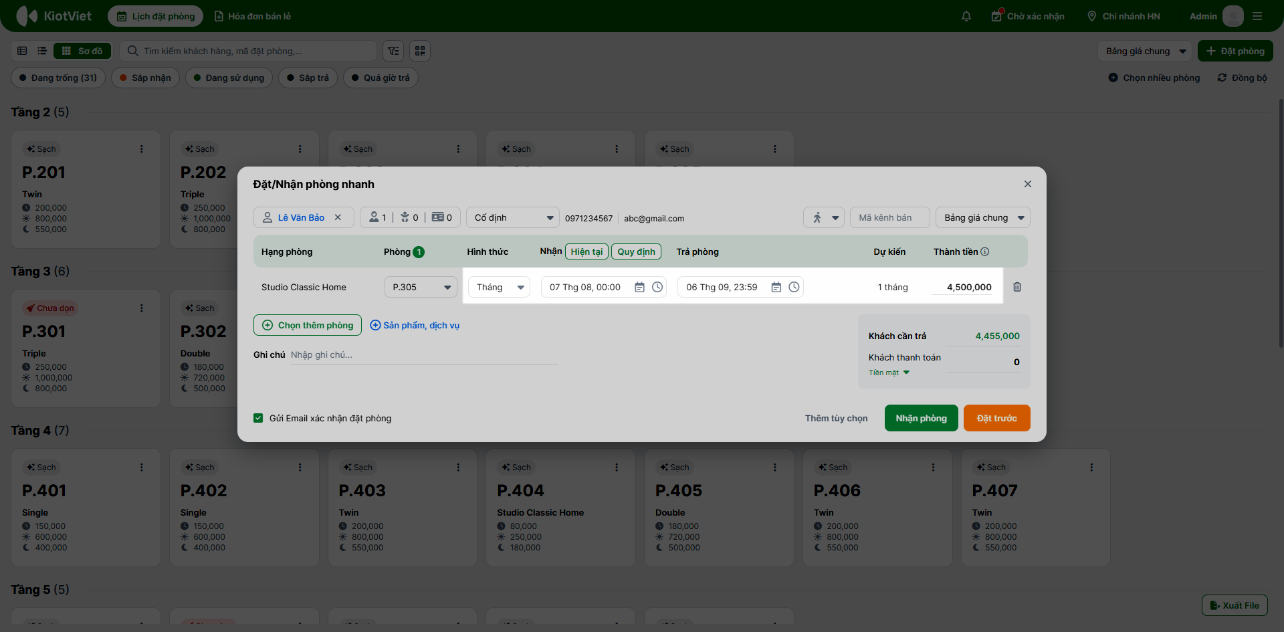Click the child guest count icon
Screen dimensions: 1284x632
[x=405, y=217]
